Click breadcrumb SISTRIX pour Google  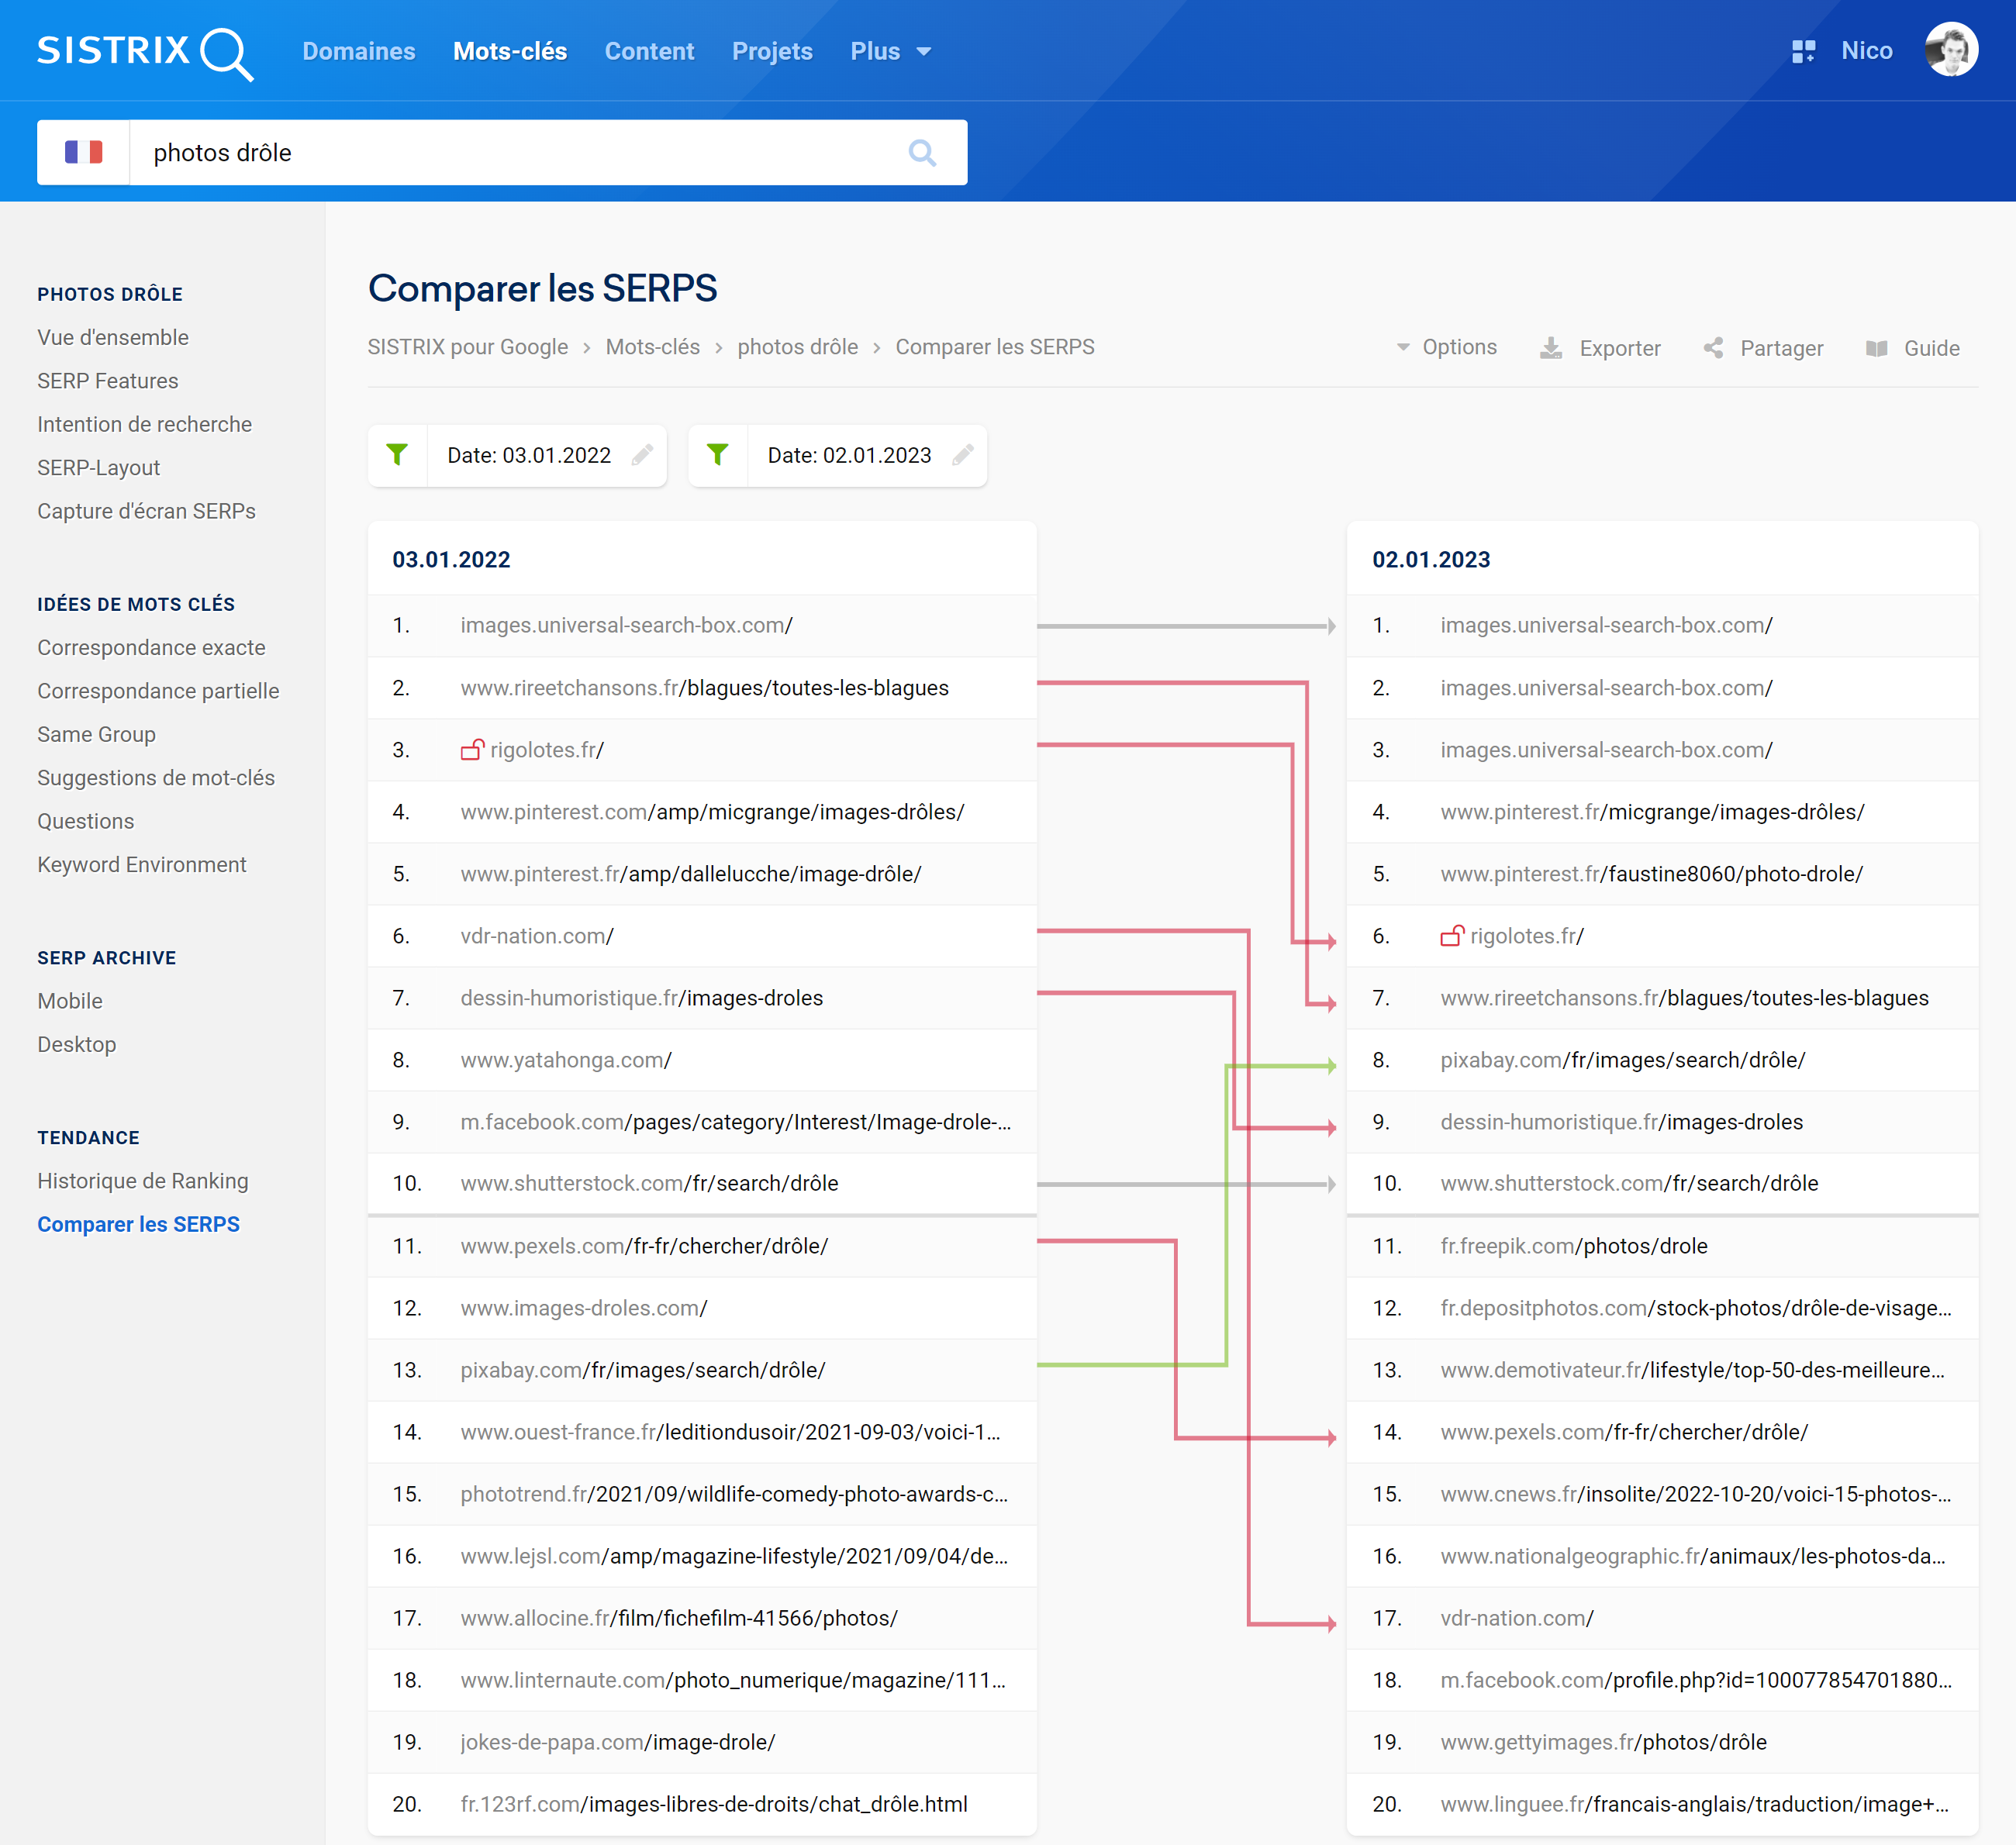click(x=468, y=347)
